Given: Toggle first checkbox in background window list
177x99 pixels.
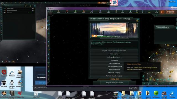Looking at the screenshot, I should pos(4,9).
